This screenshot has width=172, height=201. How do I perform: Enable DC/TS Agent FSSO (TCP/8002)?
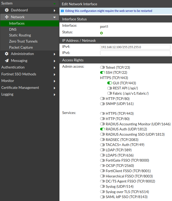(103, 181)
